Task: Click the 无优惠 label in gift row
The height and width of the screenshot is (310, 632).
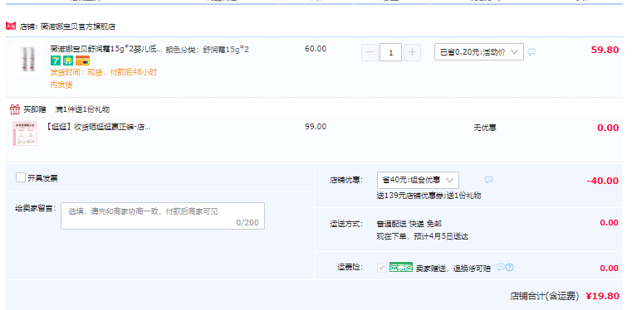Action: click(485, 128)
